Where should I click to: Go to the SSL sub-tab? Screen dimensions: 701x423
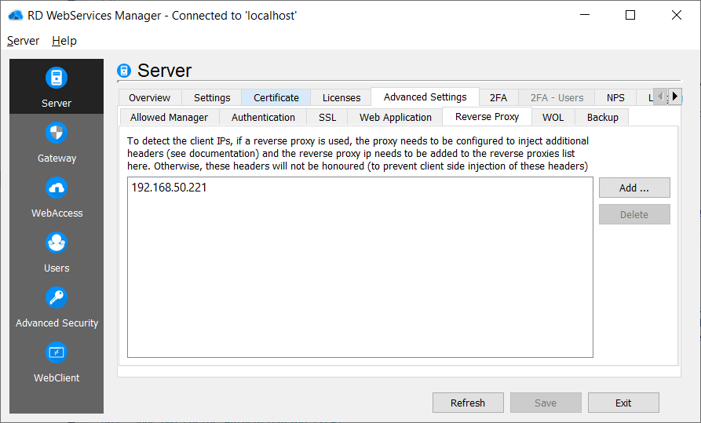coord(327,117)
